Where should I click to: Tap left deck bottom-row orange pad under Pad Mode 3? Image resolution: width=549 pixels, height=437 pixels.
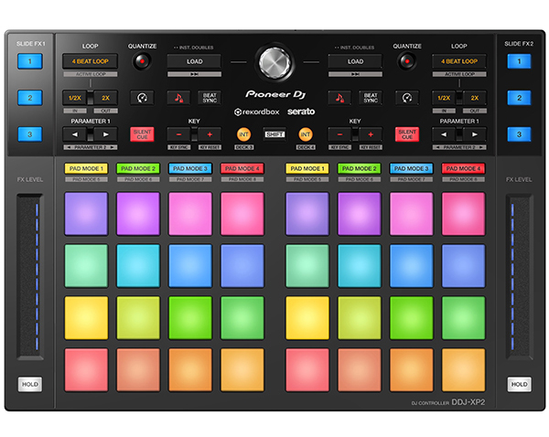click(190, 370)
